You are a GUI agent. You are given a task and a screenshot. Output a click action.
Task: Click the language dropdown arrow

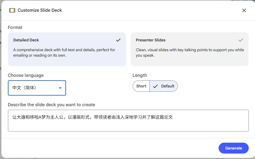point(60,88)
